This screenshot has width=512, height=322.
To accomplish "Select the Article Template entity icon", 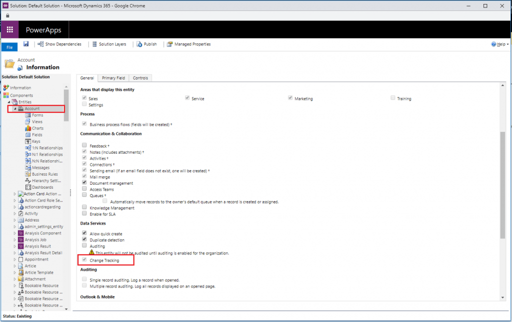I will click(21, 273).
